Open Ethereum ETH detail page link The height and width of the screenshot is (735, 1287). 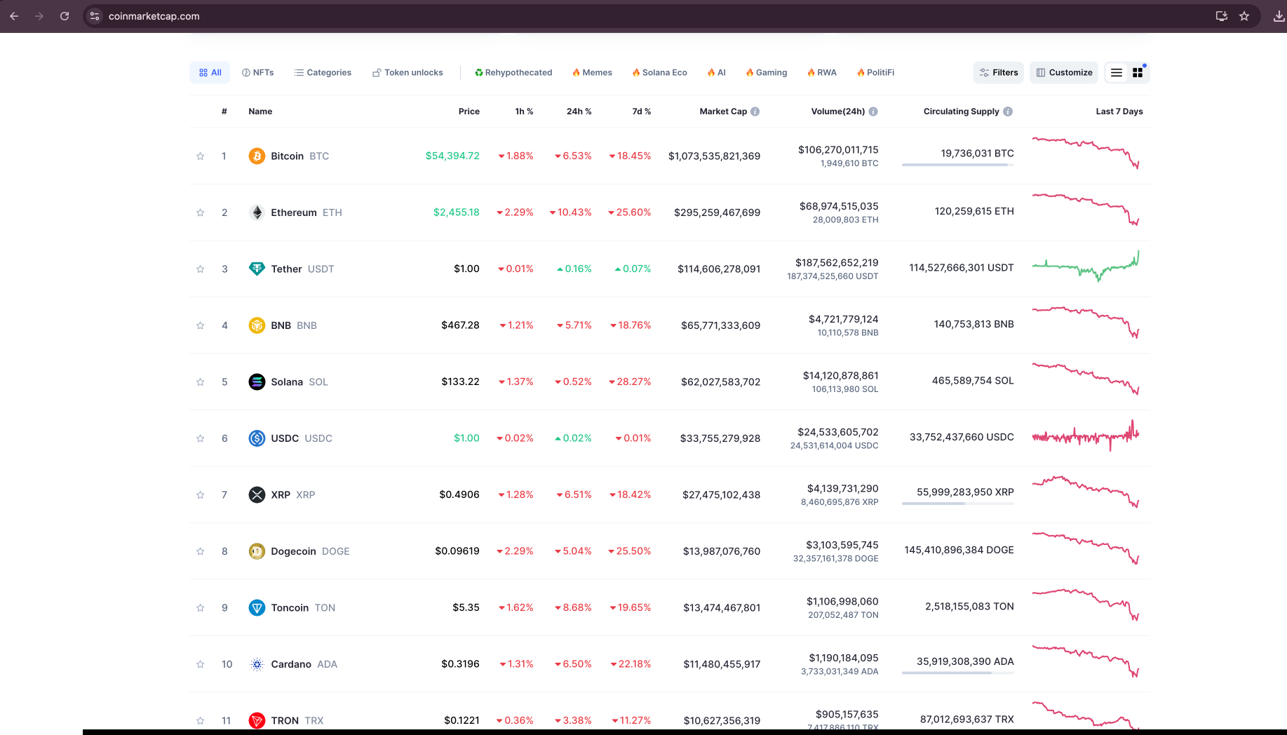[306, 213]
